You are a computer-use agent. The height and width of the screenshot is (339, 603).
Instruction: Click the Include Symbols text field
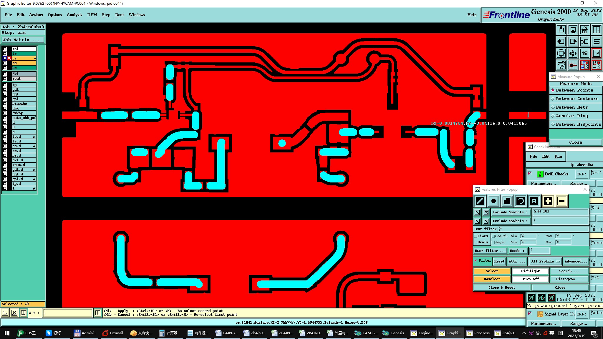561,212
